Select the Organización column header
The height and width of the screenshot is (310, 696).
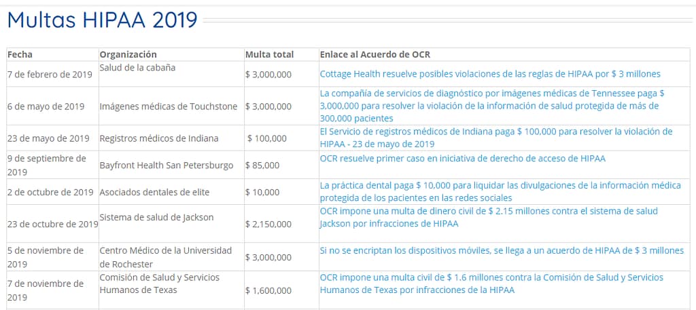coord(128,54)
